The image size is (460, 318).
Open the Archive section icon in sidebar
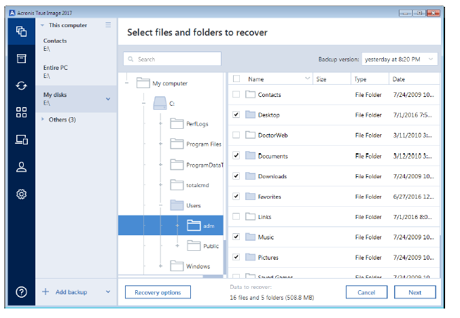(22, 58)
